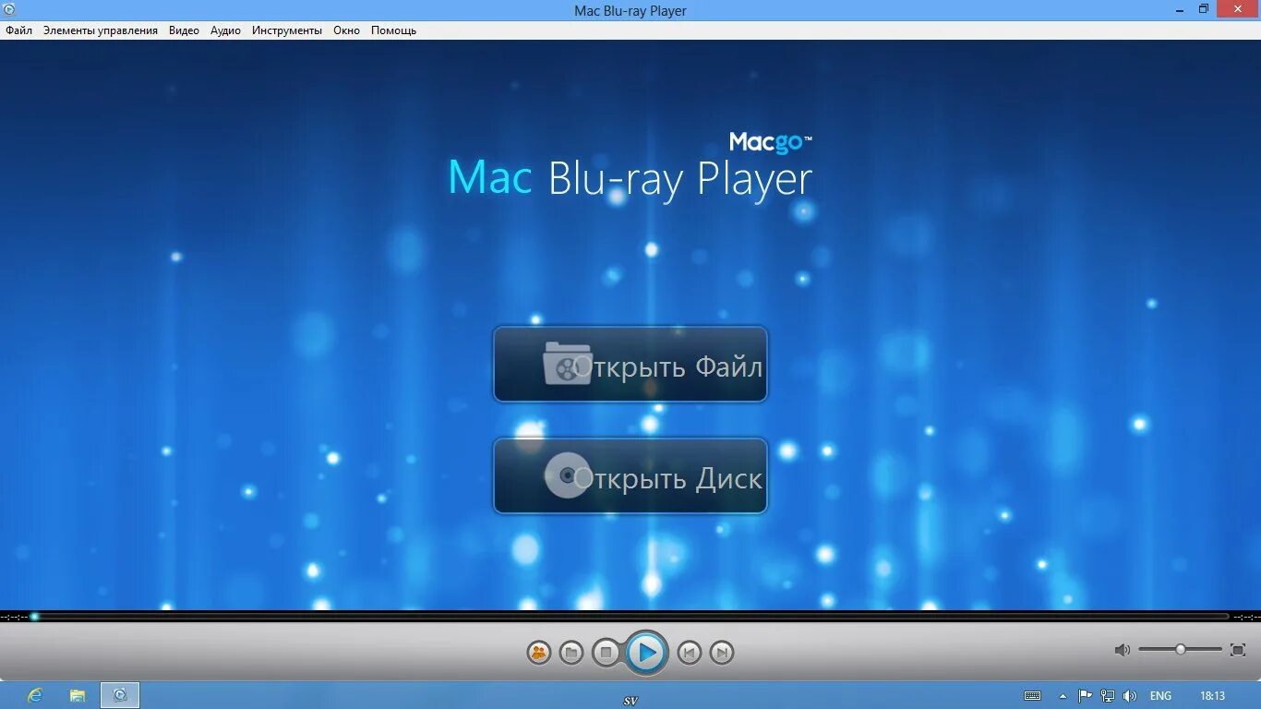
Task: Show hidden tray icons arrow
Action: 1063,696
